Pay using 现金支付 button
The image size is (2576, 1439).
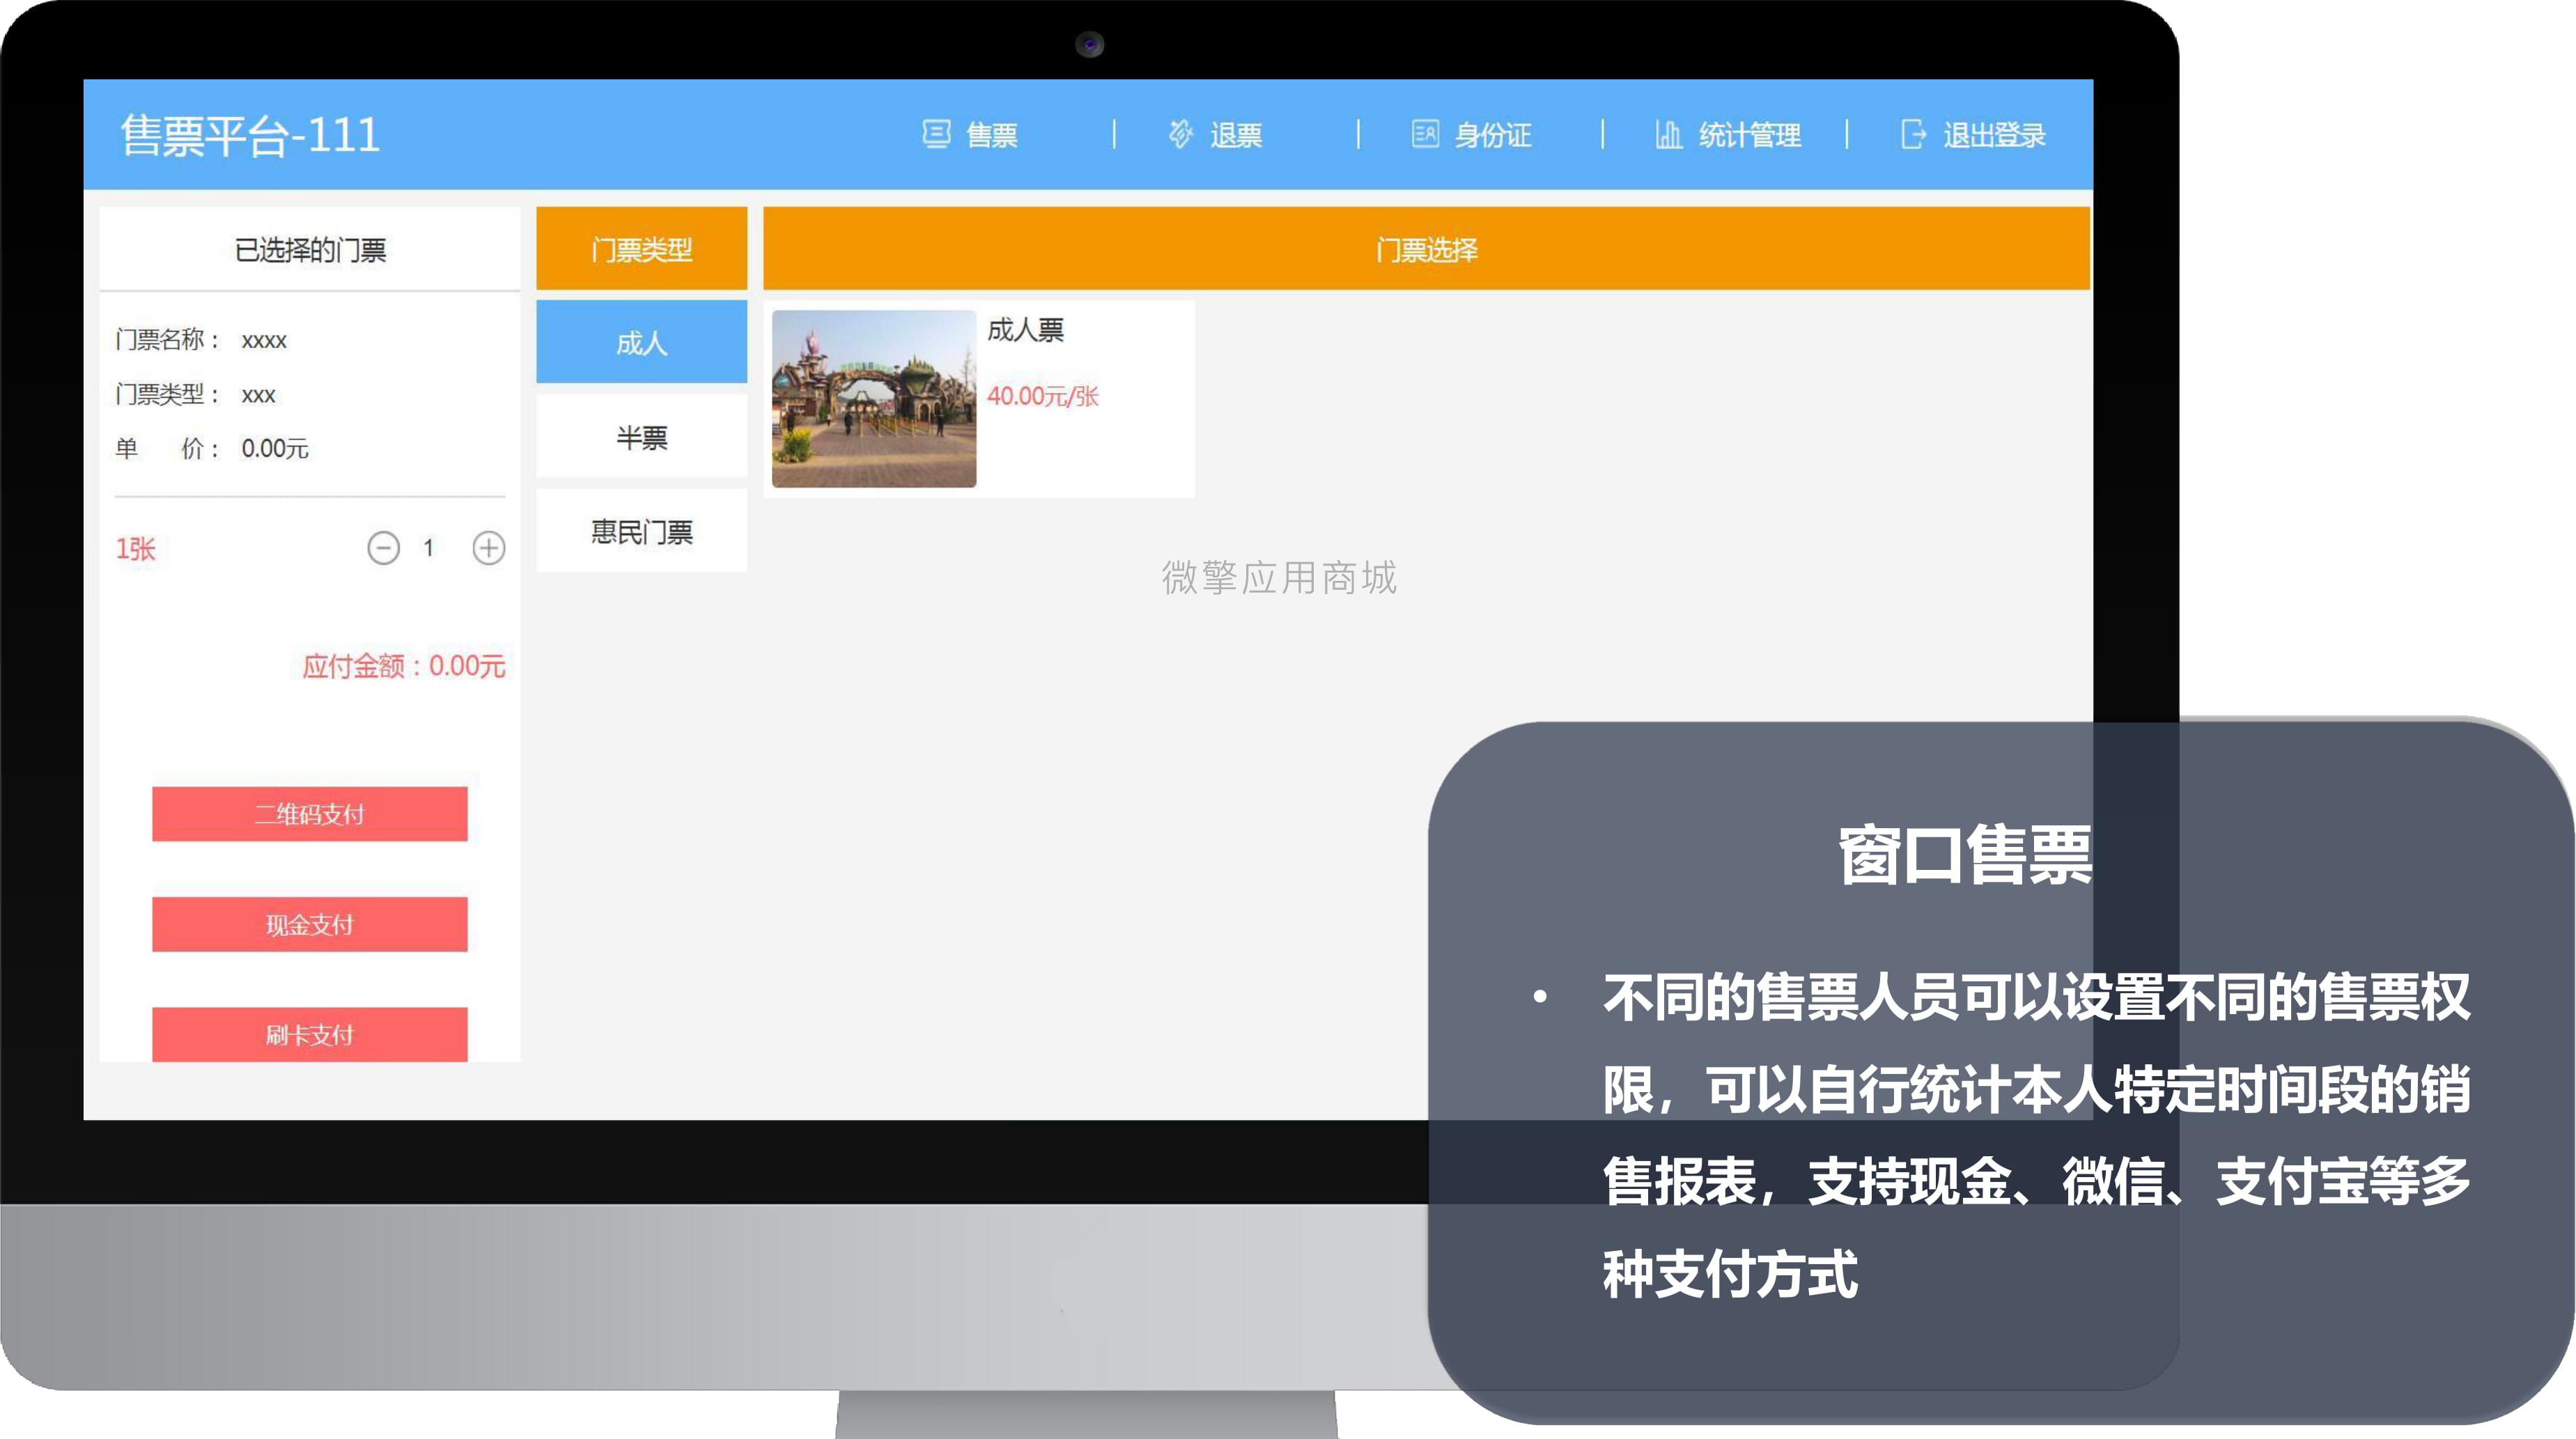pos(309,924)
